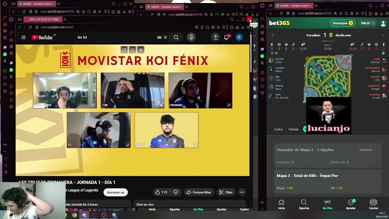Open the more actions ellipsis under video
Screen dimensions: 389x219
click(x=242, y=192)
